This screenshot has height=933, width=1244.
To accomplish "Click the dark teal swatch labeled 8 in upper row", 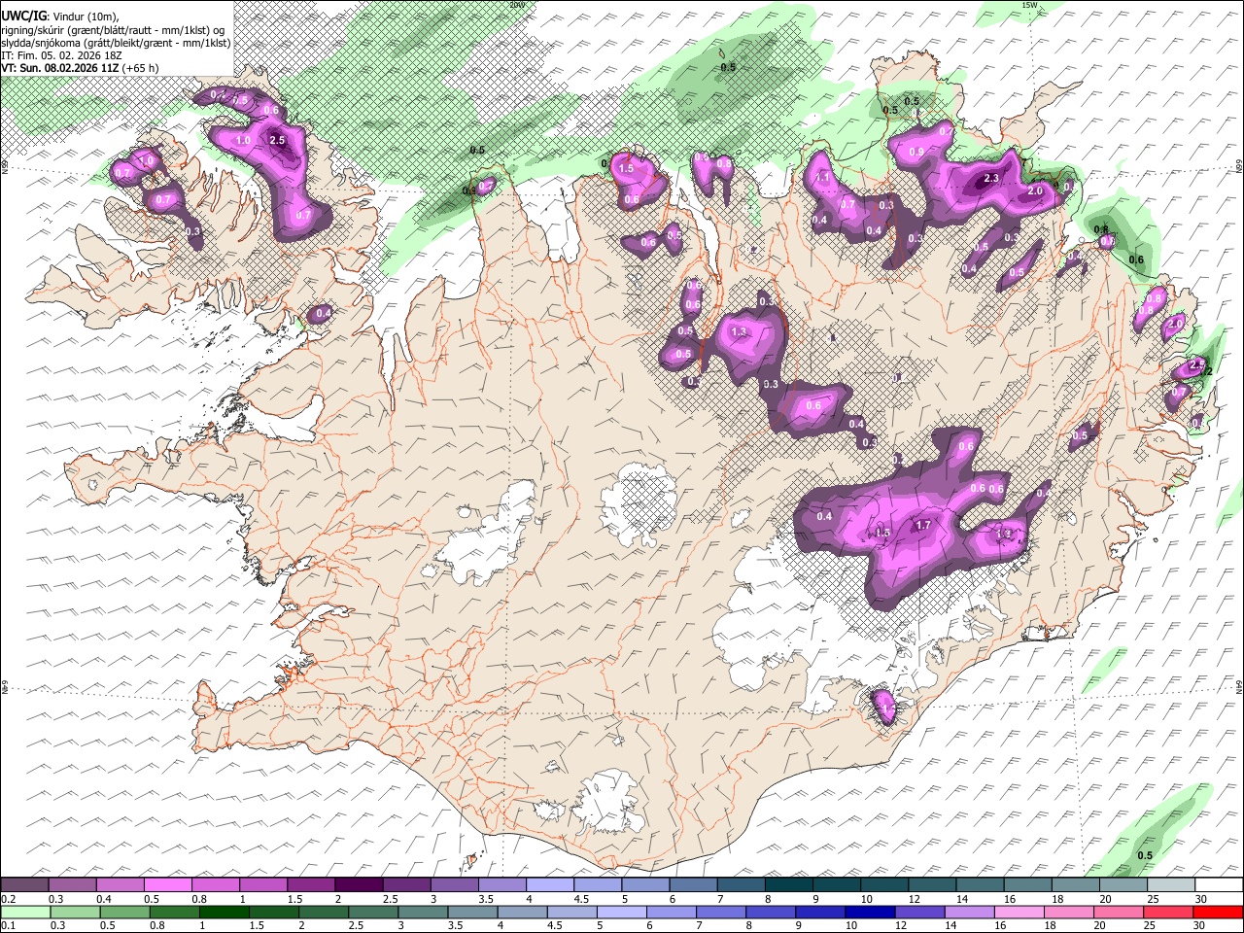I will pos(788,885).
